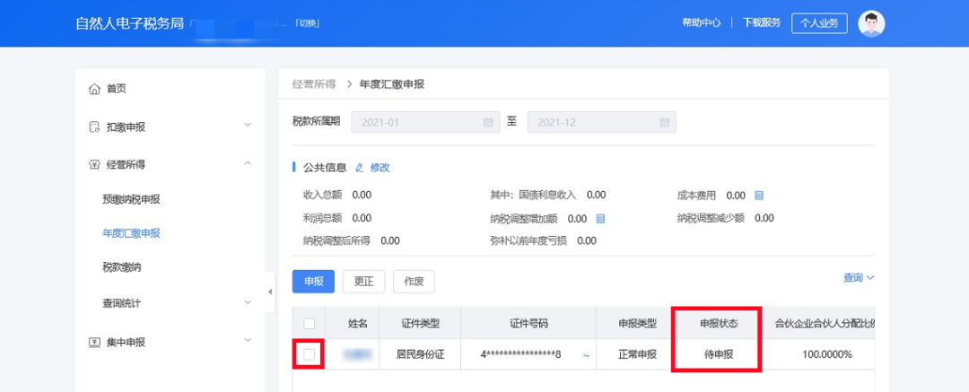Click the blue 申报 button
This screenshot has height=392, width=969.
tap(313, 281)
